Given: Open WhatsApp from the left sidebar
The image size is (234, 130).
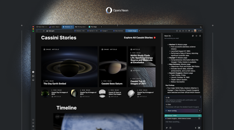Looking at the screenshot, I should click(x=33, y=76).
